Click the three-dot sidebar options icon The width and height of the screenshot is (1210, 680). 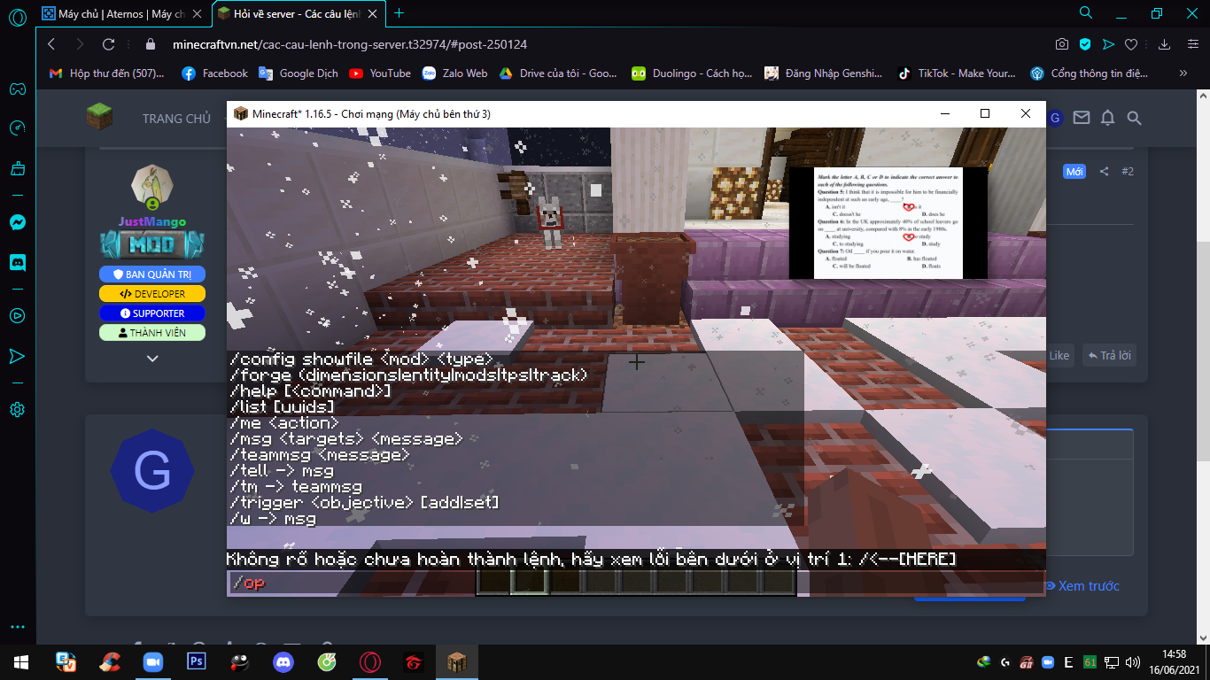18,627
